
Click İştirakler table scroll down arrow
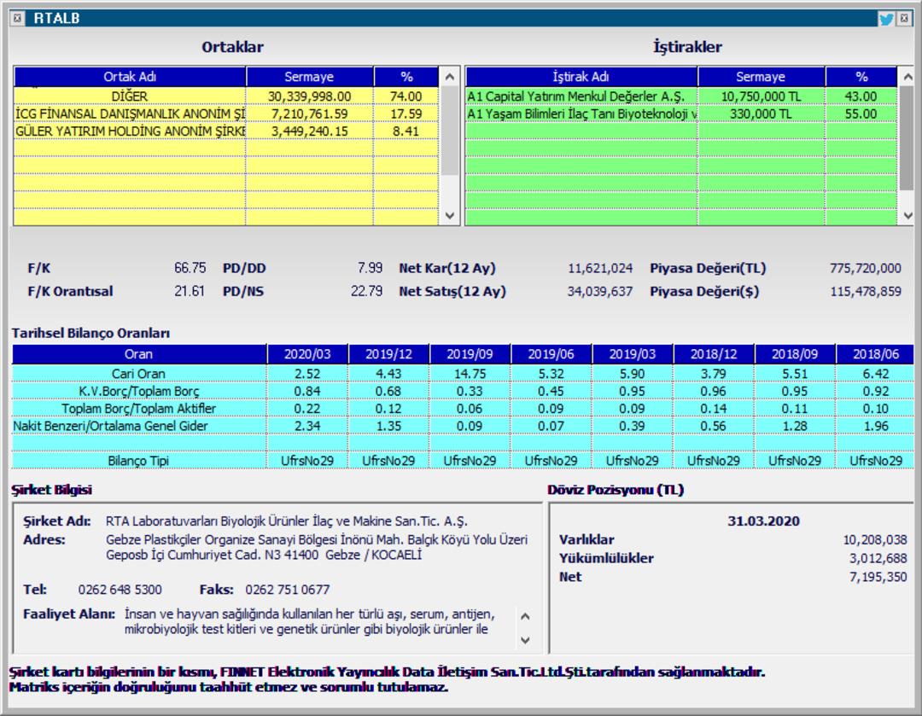coord(907,216)
